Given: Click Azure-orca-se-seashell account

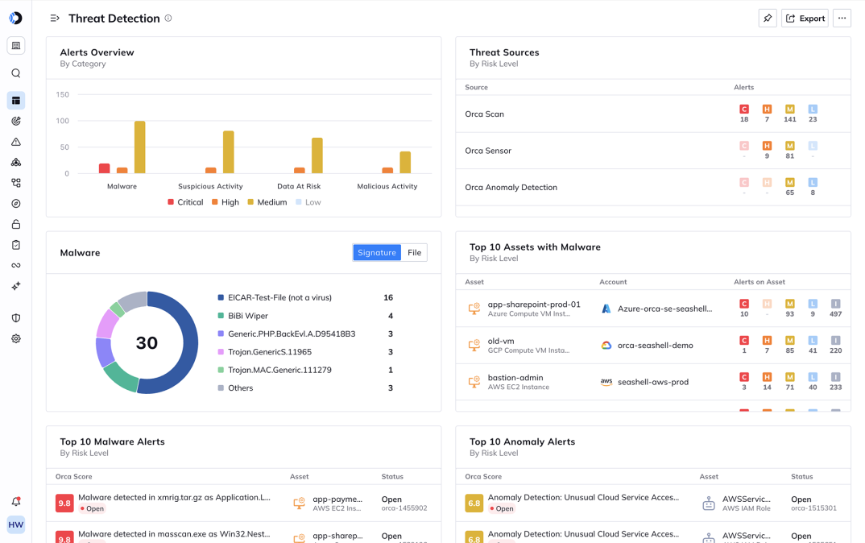Looking at the screenshot, I should (664, 309).
